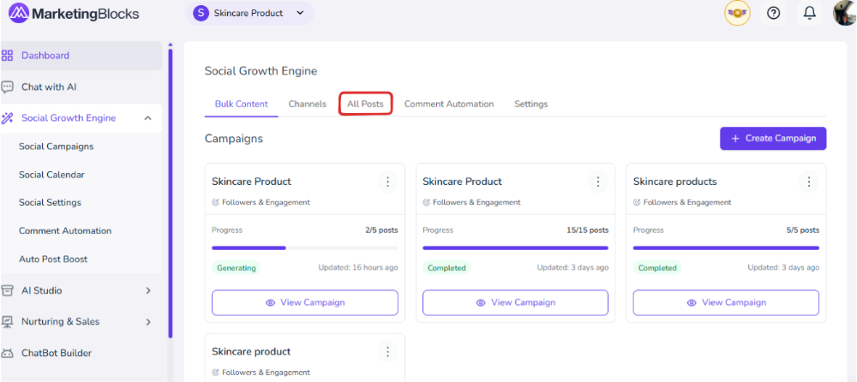857x382 pixels.
Task: Open the help question mark icon
Action: pyautogui.click(x=773, y=14)
